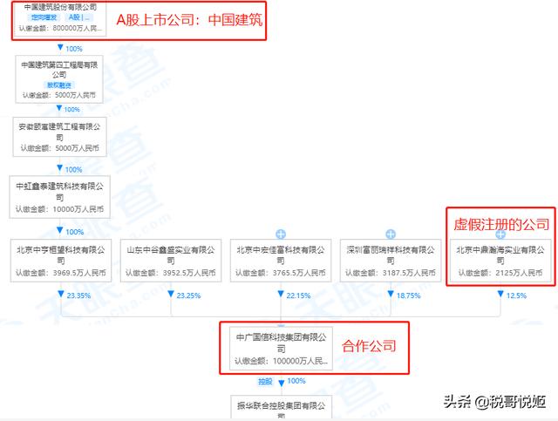Click the 认缴金额 100000万人民 text

[281, 361]
